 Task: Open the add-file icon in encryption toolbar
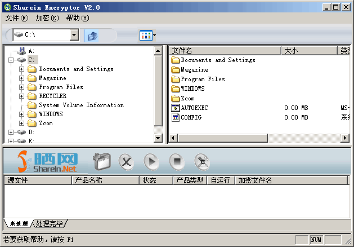click(x=102, y=161)
